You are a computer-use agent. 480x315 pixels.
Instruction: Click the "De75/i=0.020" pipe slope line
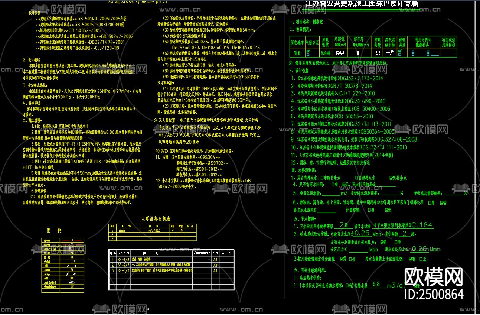pos(216,48)
